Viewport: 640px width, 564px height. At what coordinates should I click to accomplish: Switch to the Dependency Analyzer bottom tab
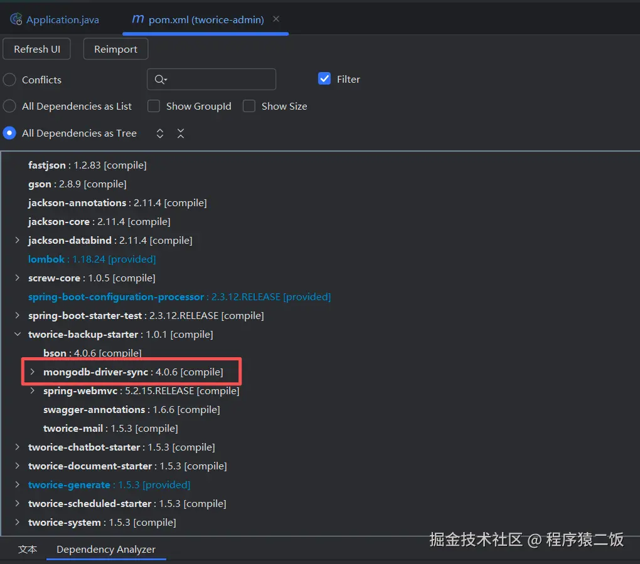click(106, 549)
